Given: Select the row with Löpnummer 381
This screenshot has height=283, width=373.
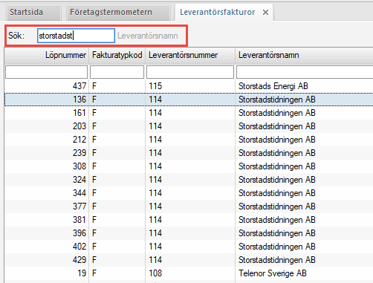Looking at the screenshot, I should coord(189,220).
